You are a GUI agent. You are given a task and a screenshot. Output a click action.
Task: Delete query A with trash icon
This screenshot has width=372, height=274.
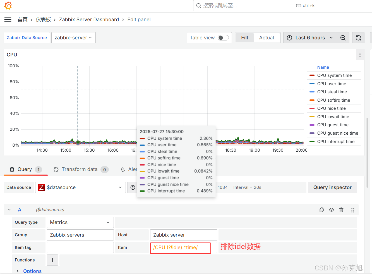(341, 210)
